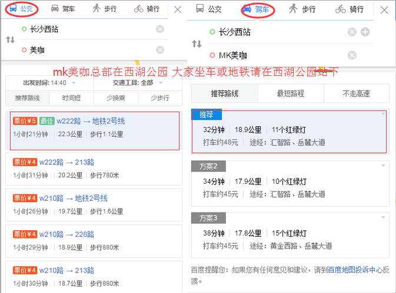Image resolution: width=396 pixels, height=293 pixels.
Task: Select the 推荐路线 transit filter
Action: tap(27, 98)
